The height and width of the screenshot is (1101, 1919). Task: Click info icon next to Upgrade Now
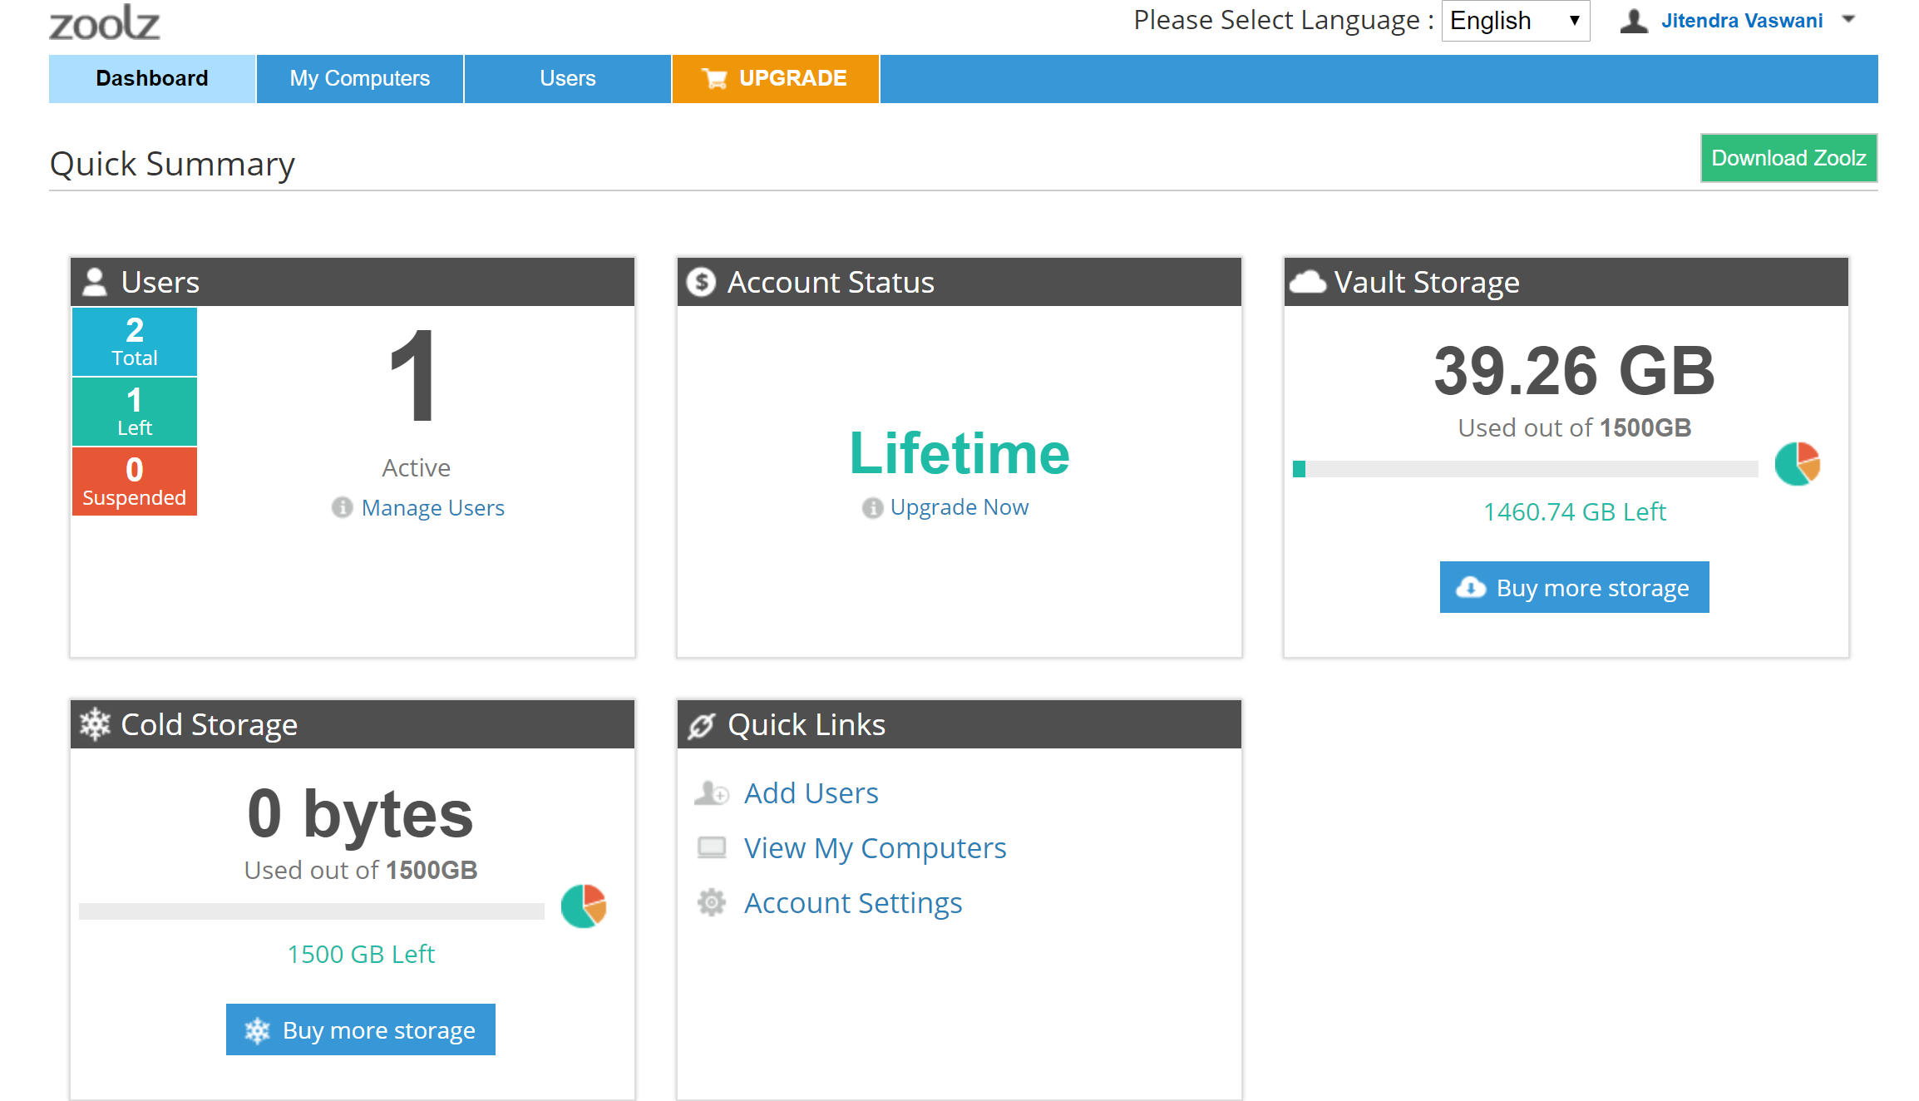(872, 507)
